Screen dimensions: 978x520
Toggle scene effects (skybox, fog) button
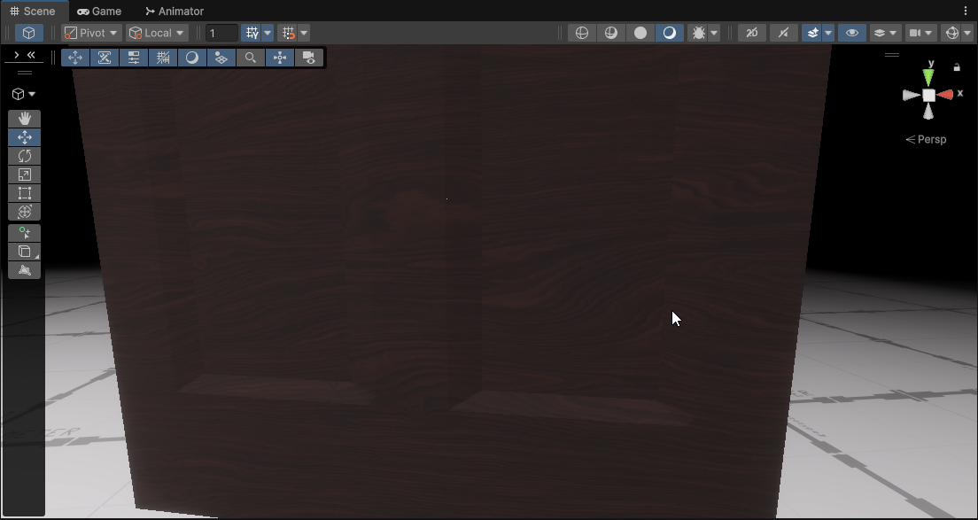(812, 33)
